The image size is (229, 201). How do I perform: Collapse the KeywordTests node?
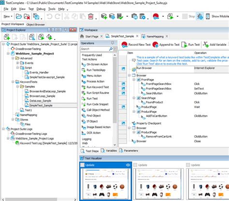click(13, 82)
